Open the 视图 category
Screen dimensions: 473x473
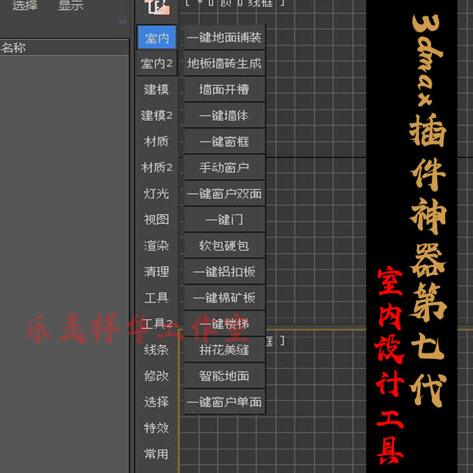tap(157, 220)
